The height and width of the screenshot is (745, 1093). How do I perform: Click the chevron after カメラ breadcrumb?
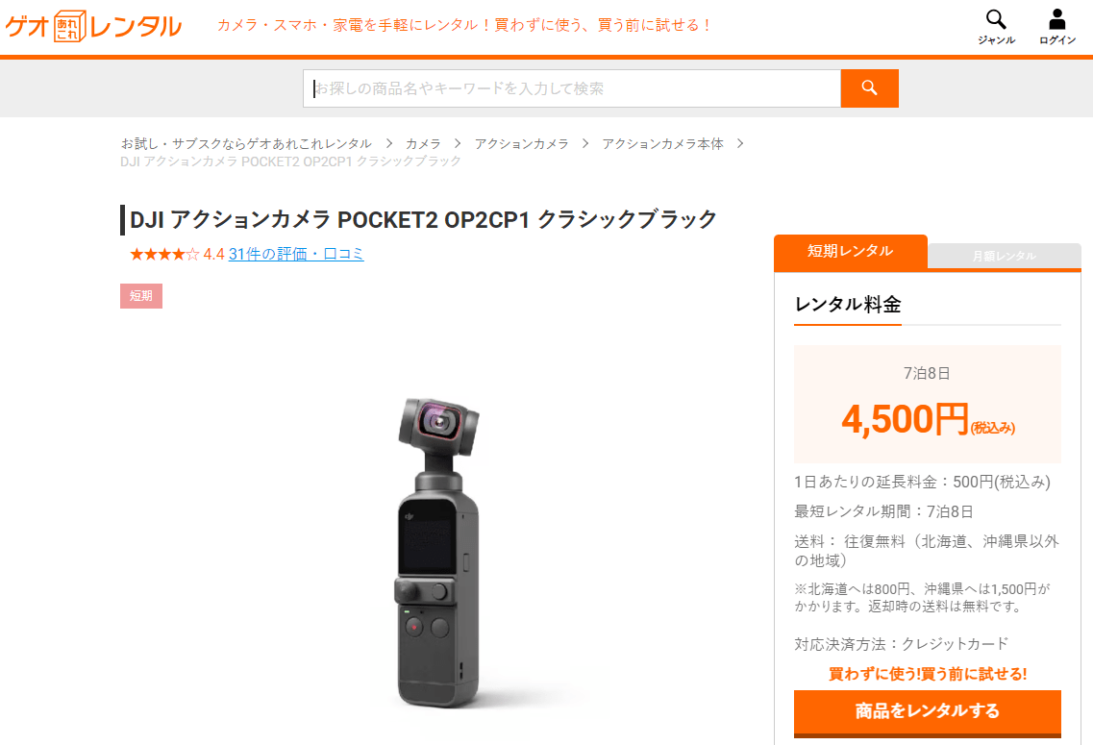click(458, 143)
